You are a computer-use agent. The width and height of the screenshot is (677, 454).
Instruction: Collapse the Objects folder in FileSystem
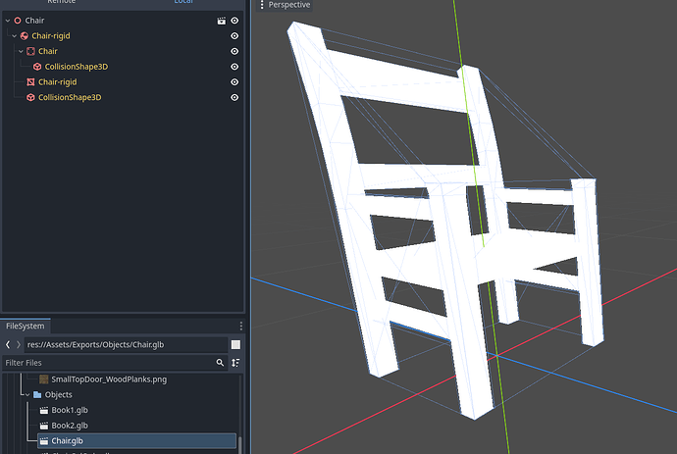[x=26, y=394]
